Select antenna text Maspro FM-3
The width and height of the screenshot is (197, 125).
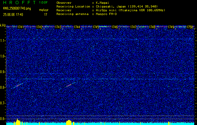pos(106,14)
